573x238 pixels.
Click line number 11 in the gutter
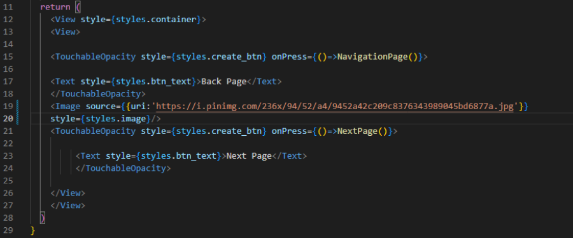pos(8,7)
